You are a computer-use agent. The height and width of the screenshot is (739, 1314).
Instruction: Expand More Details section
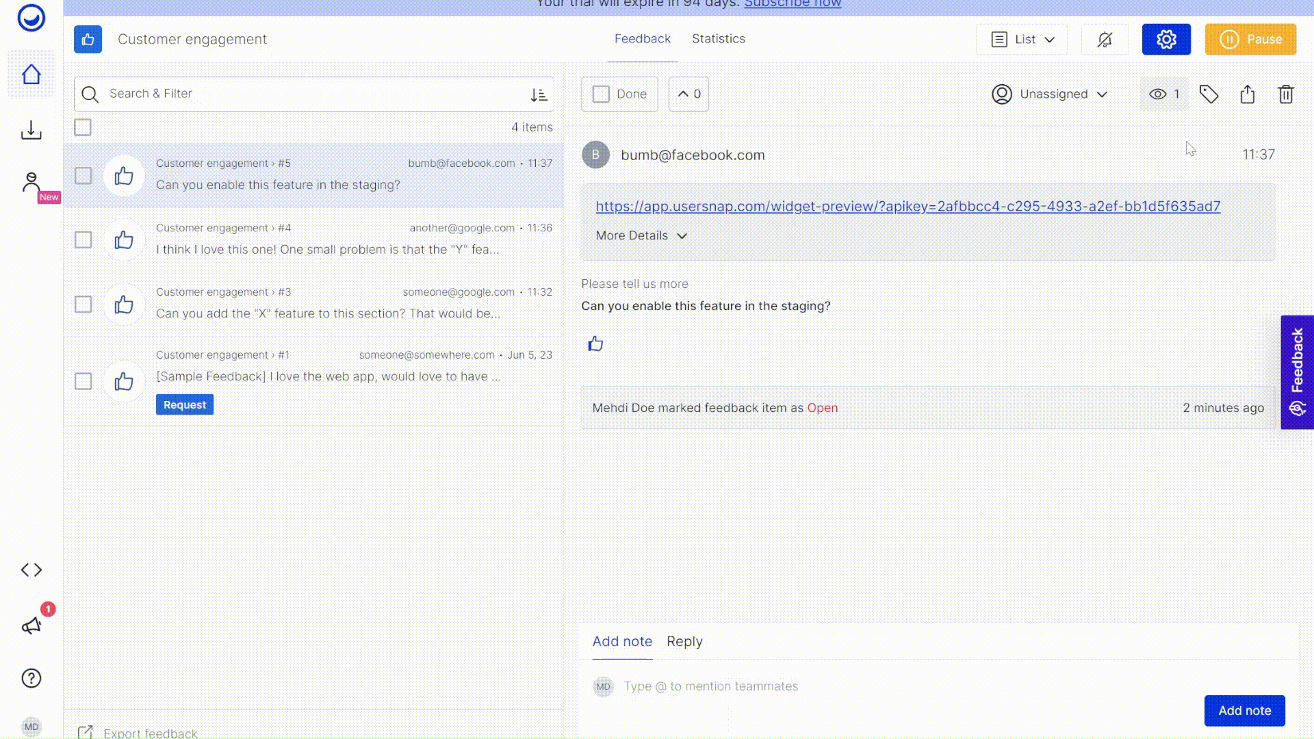click(641, 235)
